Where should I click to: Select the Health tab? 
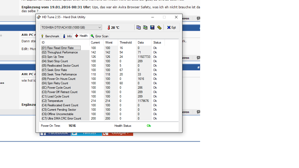pyautogui.click(x=81, y=36)
